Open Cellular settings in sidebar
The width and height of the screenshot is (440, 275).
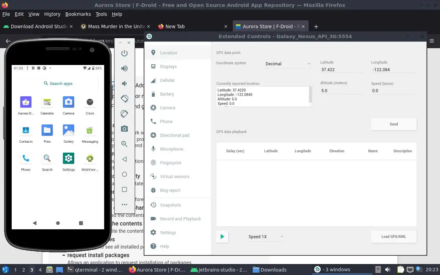[177, 80]
